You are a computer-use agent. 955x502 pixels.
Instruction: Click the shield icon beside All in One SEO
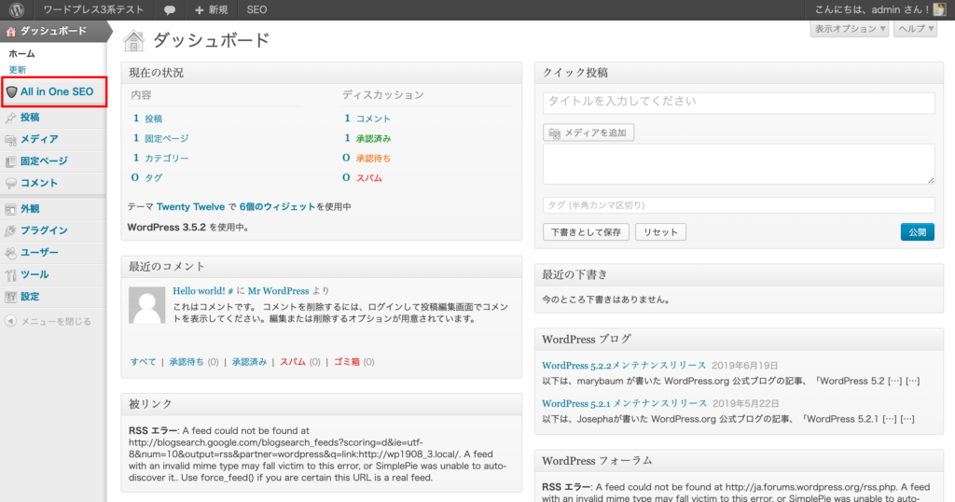point(11,92)
